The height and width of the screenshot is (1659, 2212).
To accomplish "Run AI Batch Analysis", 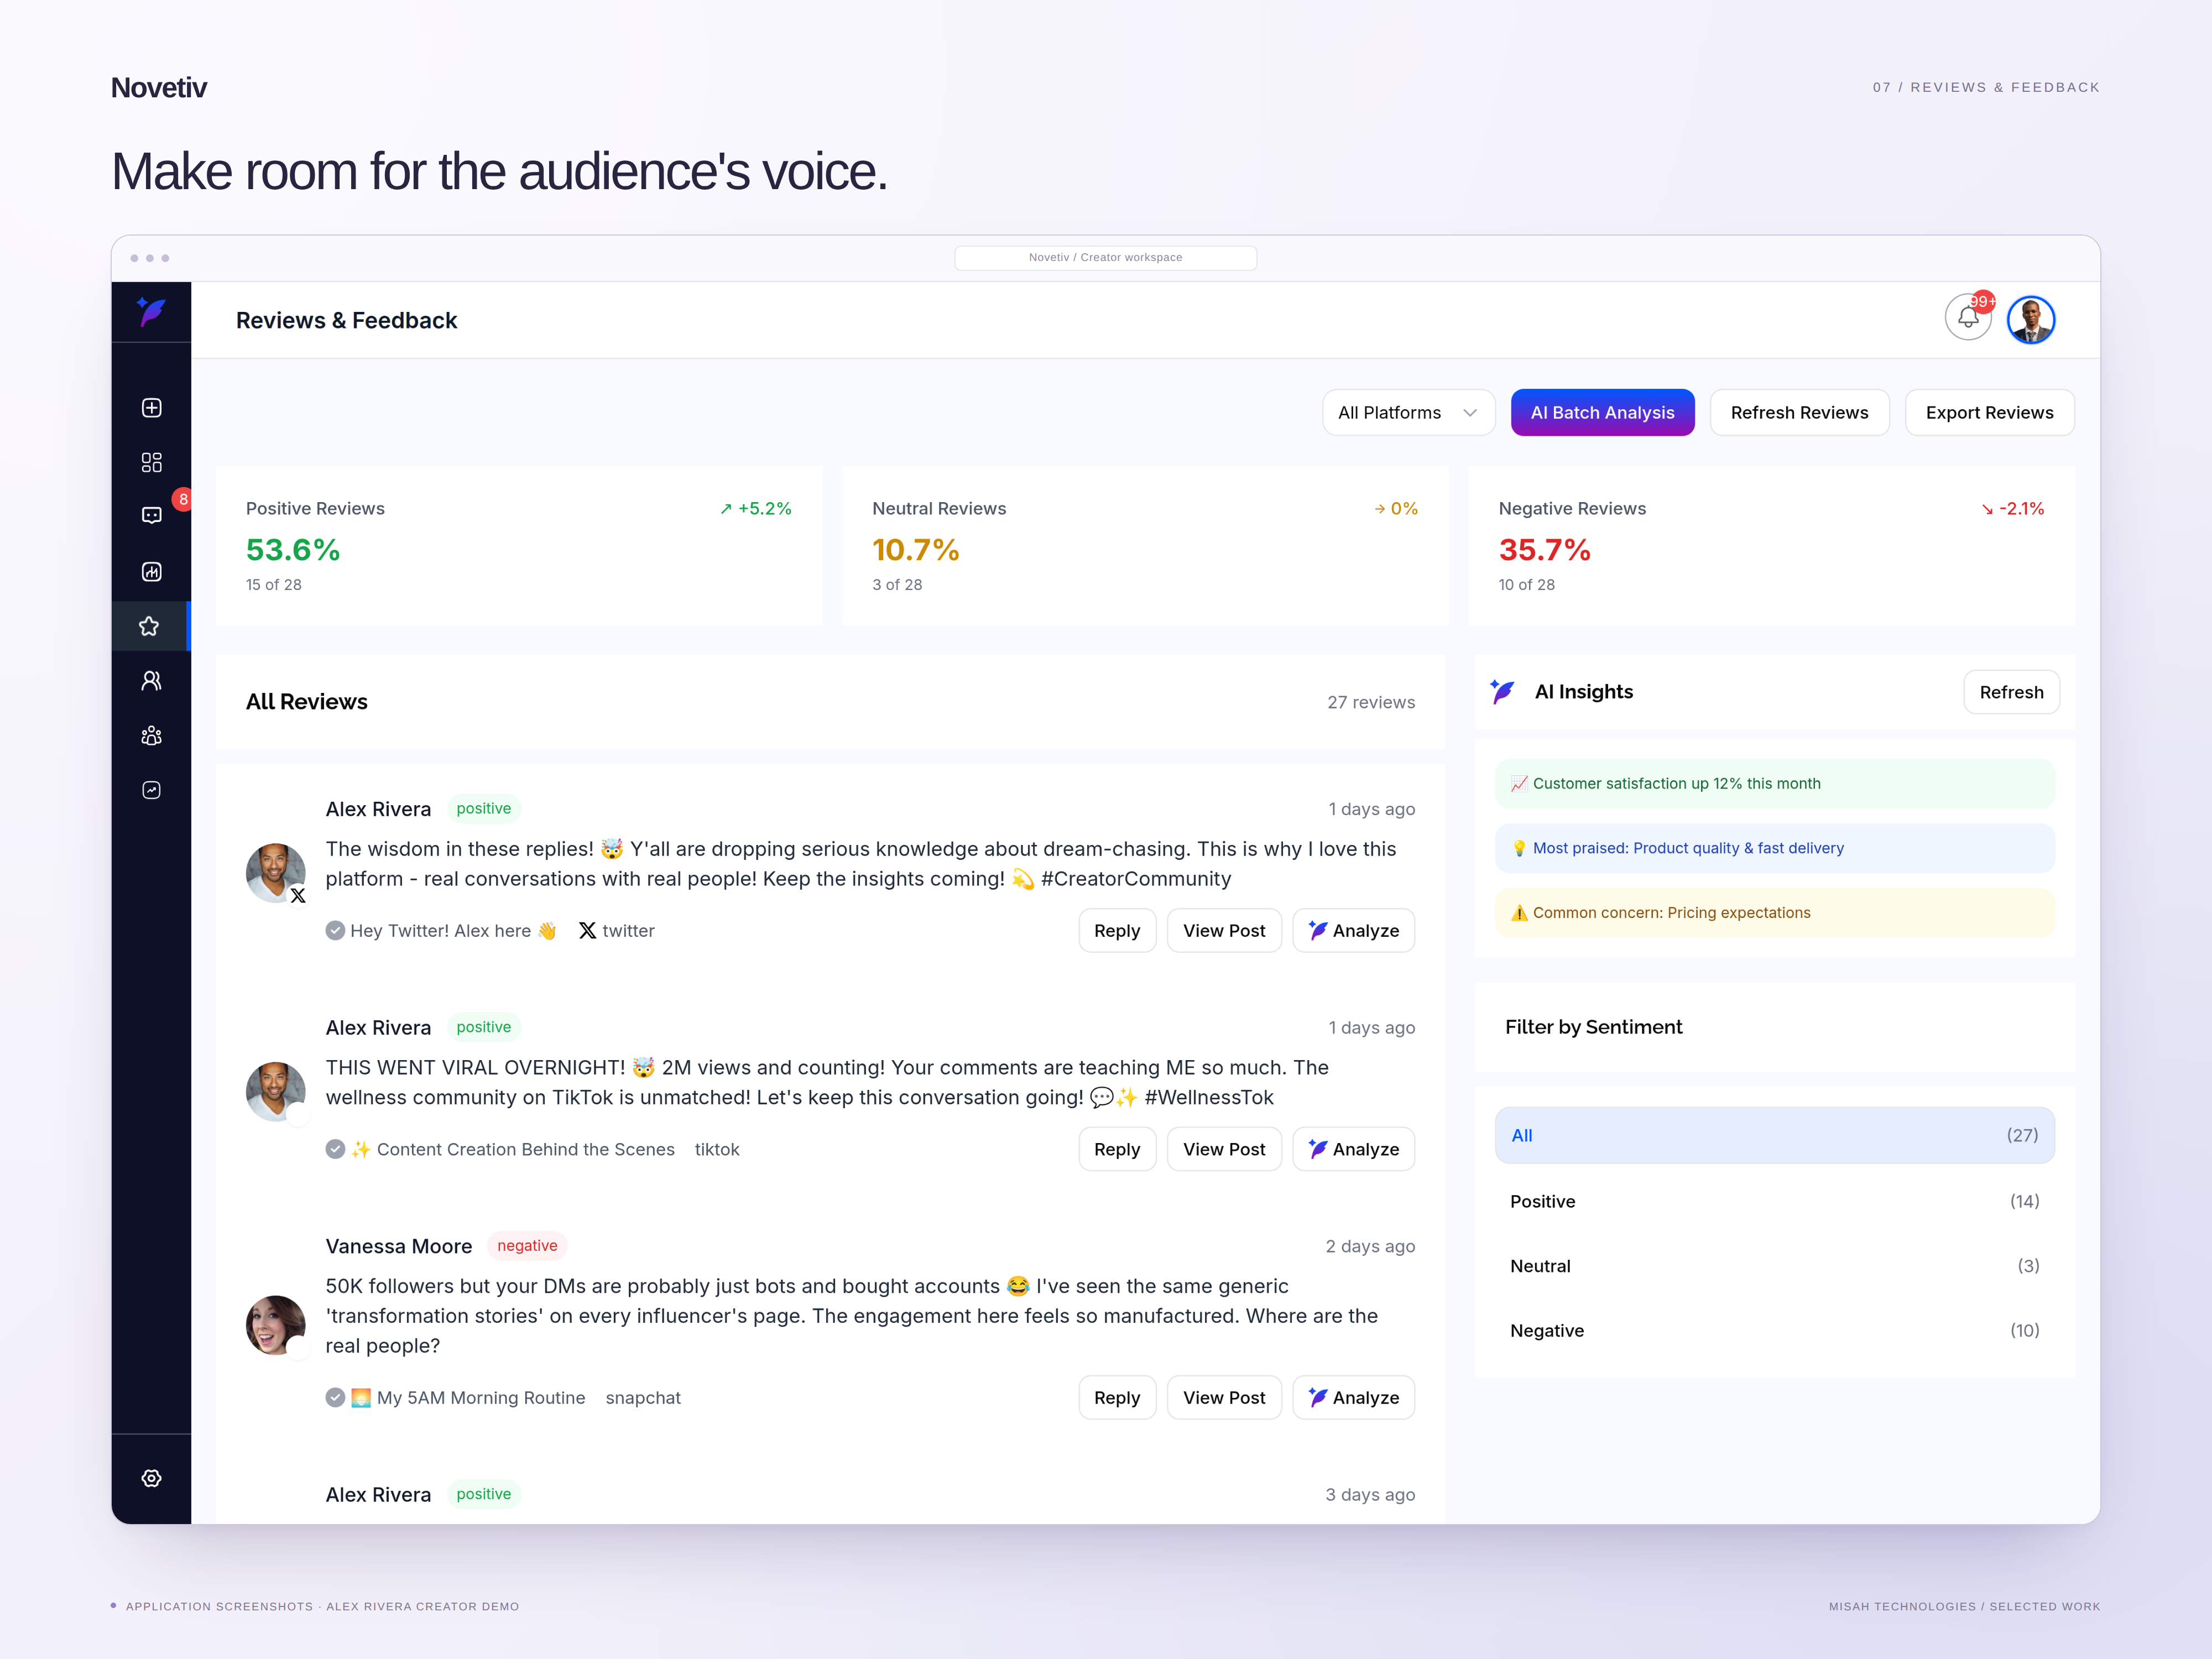I will pyautogui.click(x=1602, y=412).
